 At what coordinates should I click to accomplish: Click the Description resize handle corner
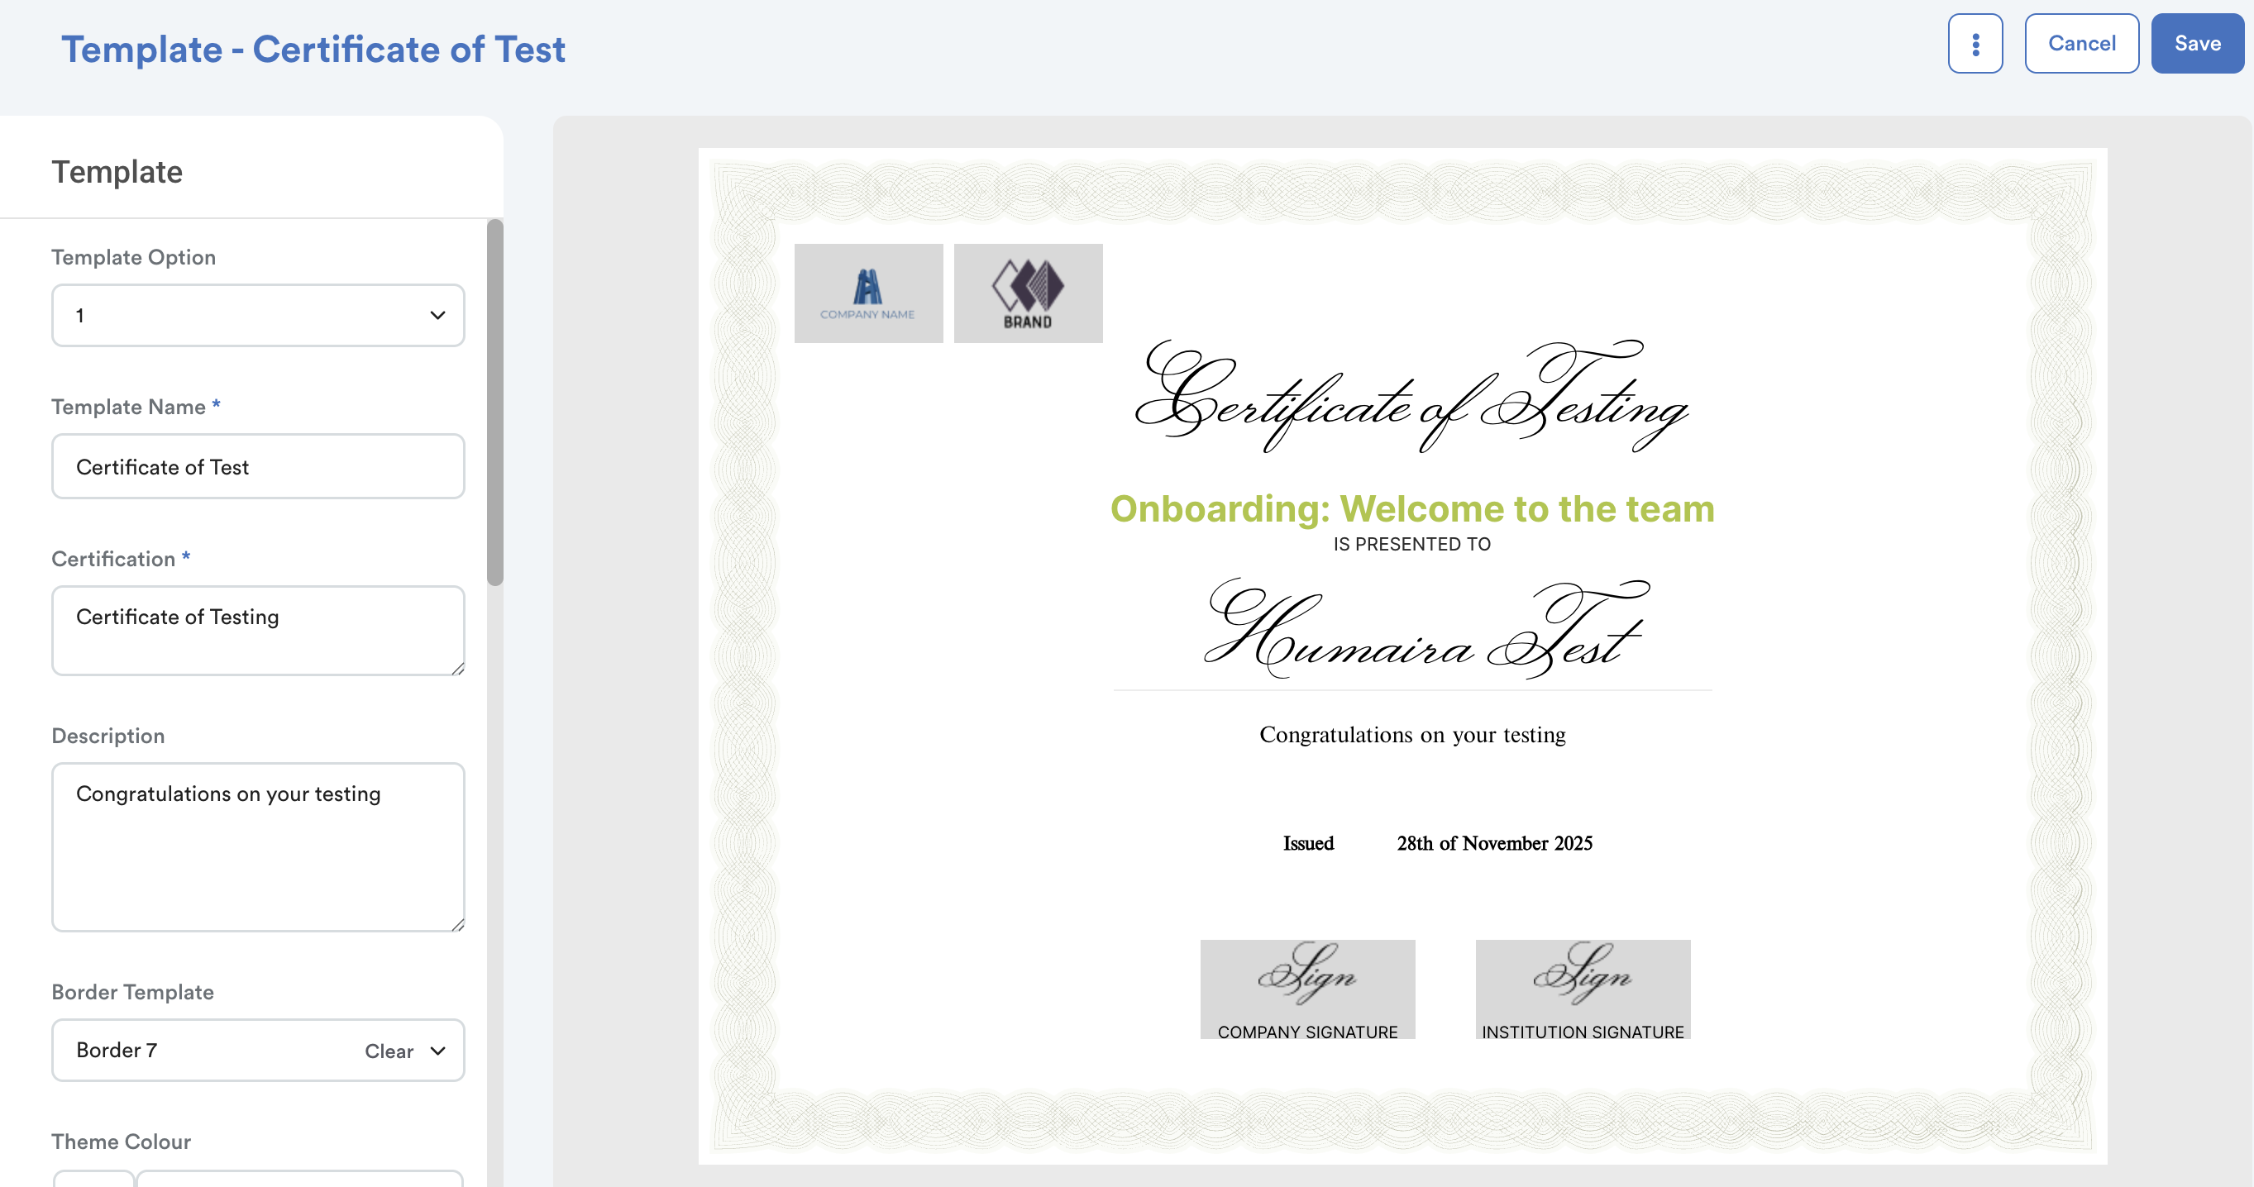pos(457,925)
